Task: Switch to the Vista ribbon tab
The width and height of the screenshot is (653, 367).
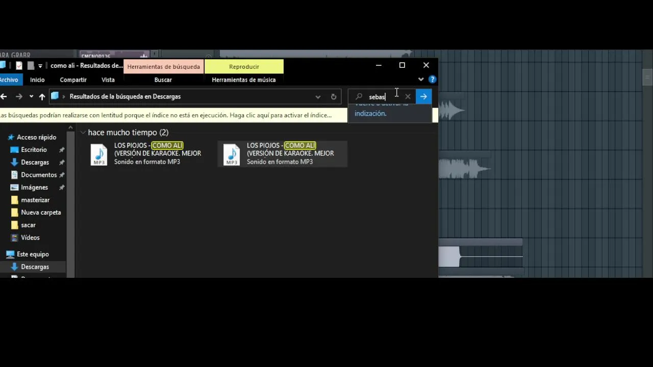Action: [x=108, y=80]
